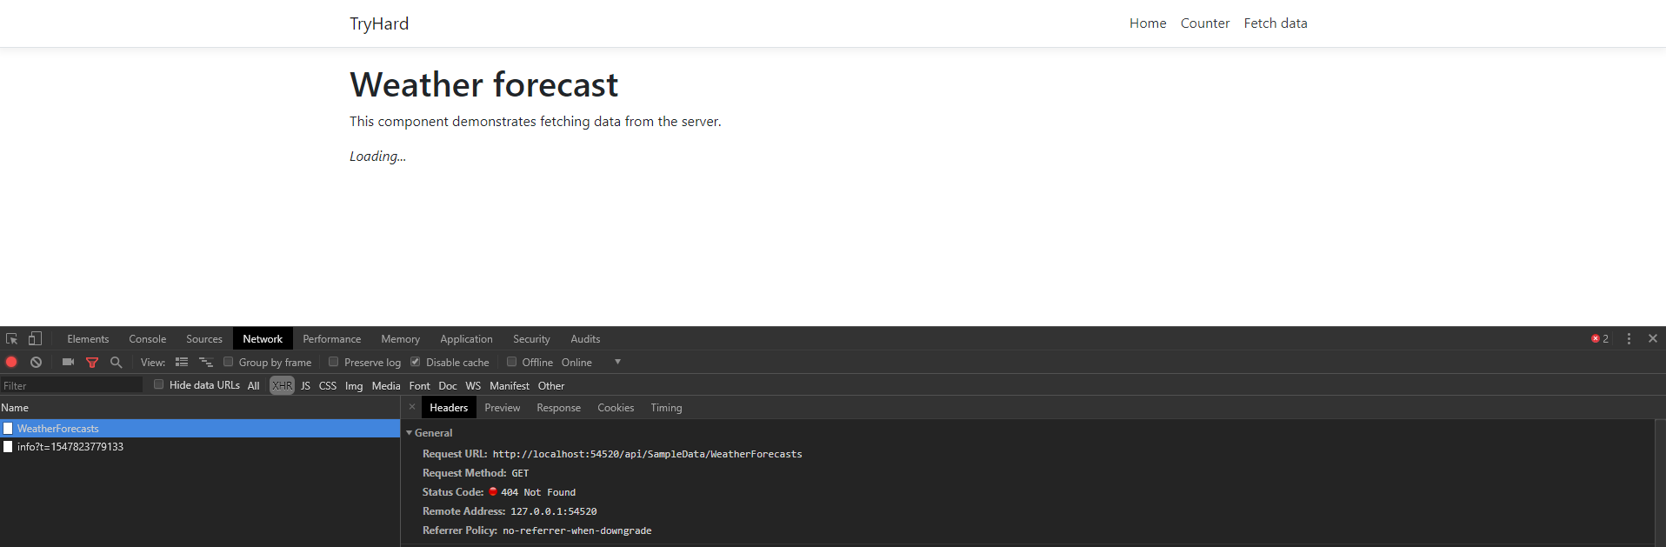Select the WeatherForecasts request row
The height and width of the screenshot is (547, 1666).
[200, 429]
